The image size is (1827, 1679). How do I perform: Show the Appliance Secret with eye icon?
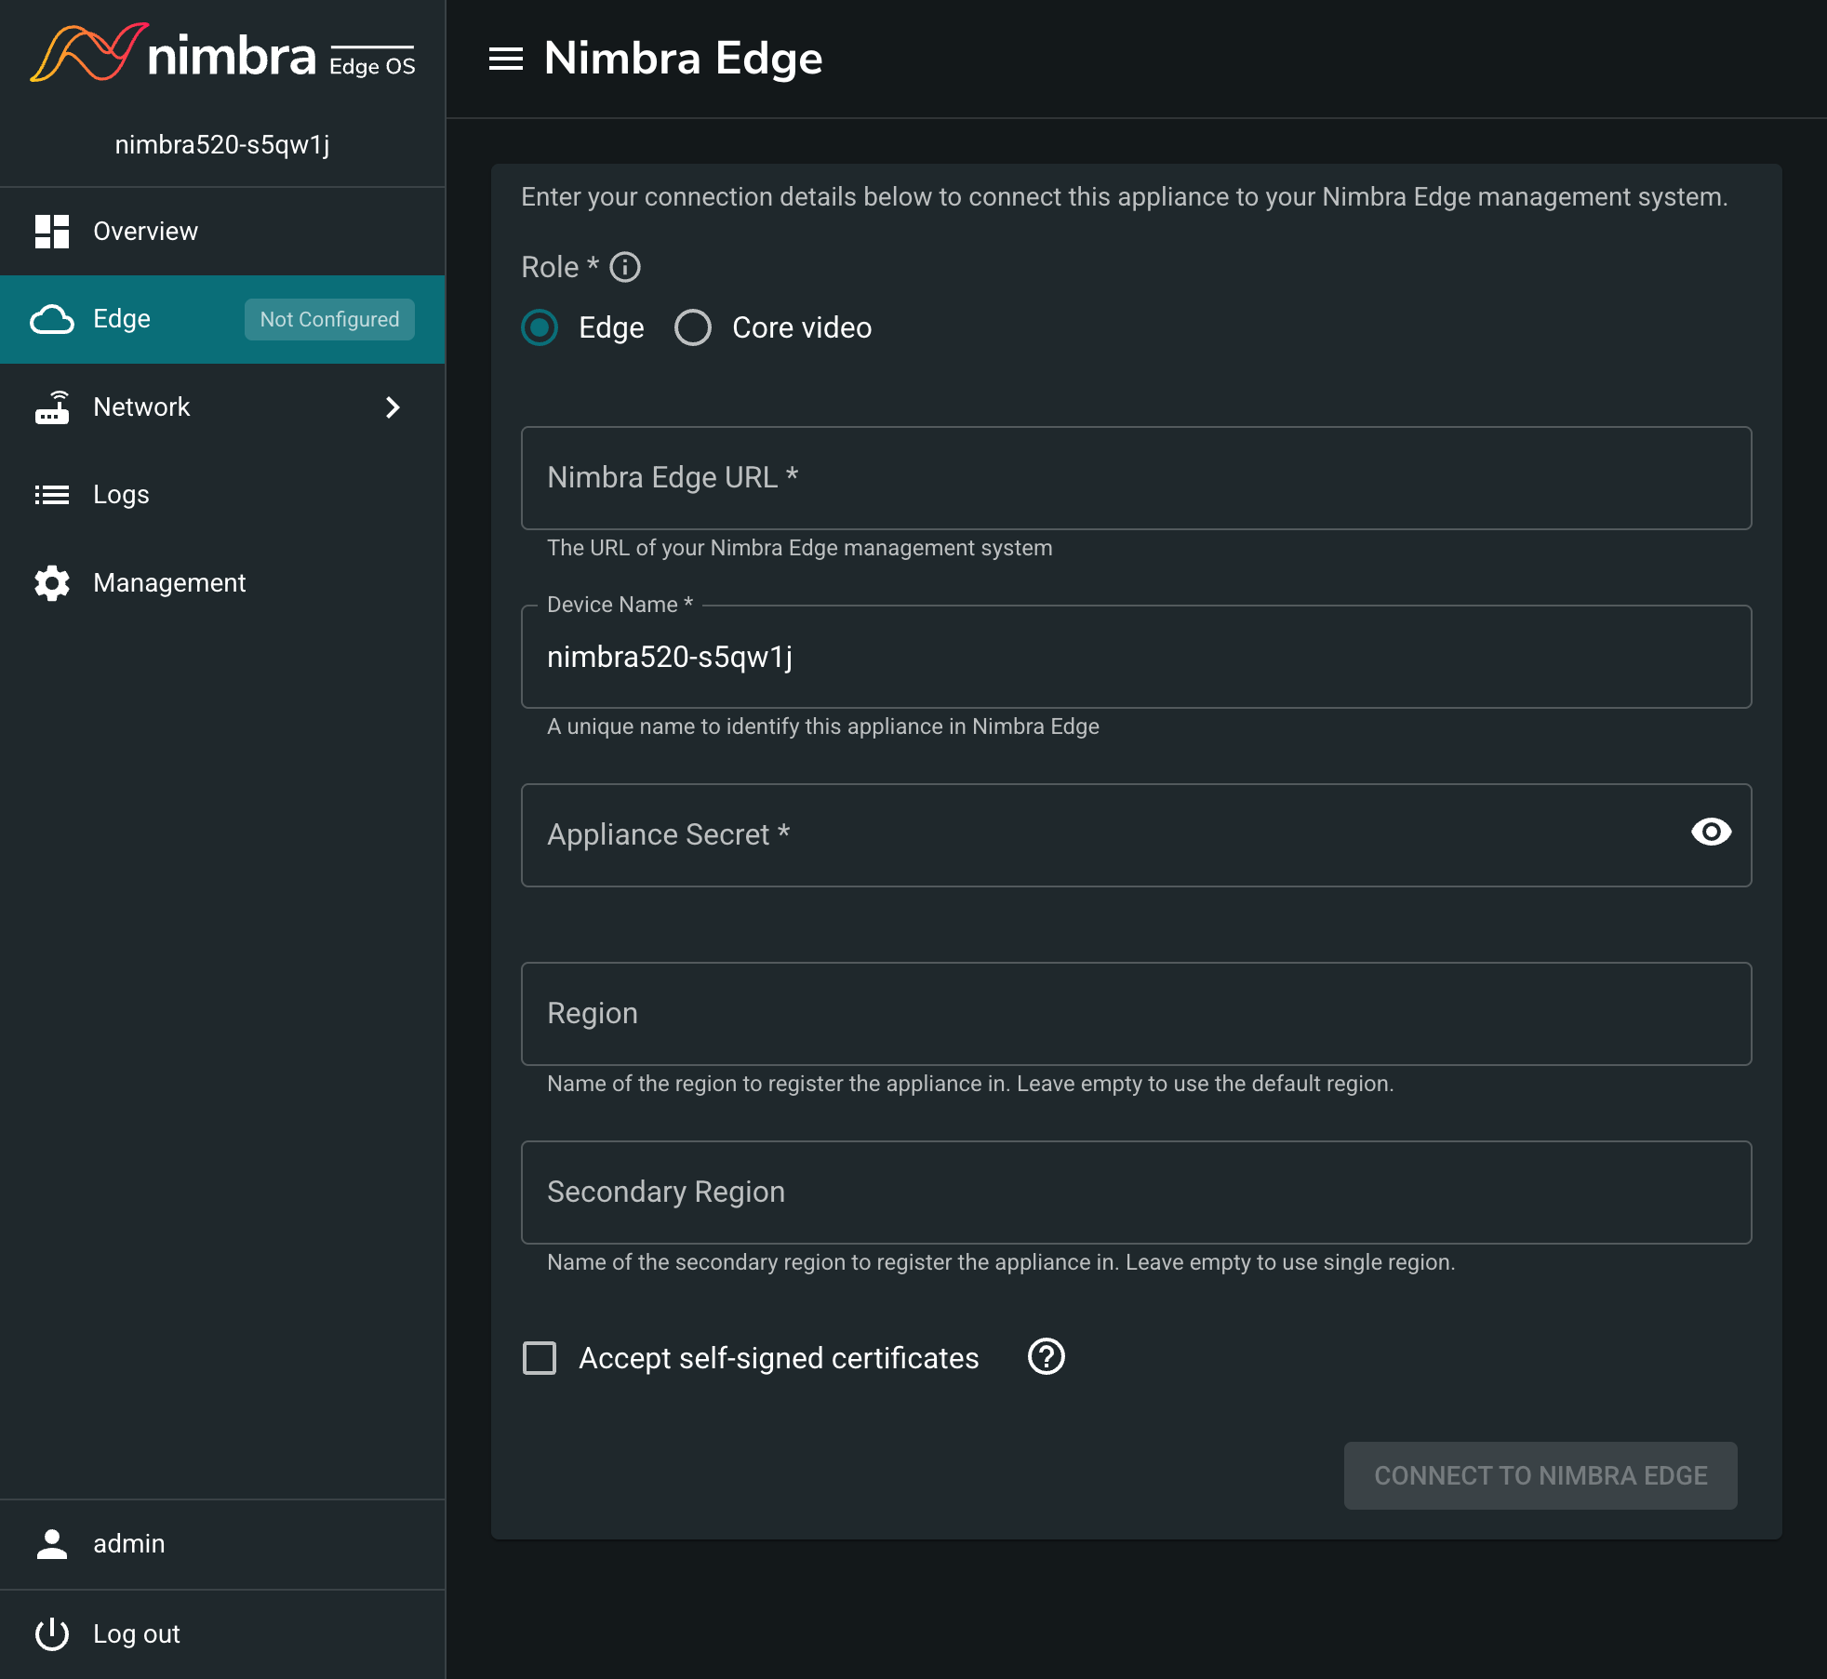[x=1712, y=832]
